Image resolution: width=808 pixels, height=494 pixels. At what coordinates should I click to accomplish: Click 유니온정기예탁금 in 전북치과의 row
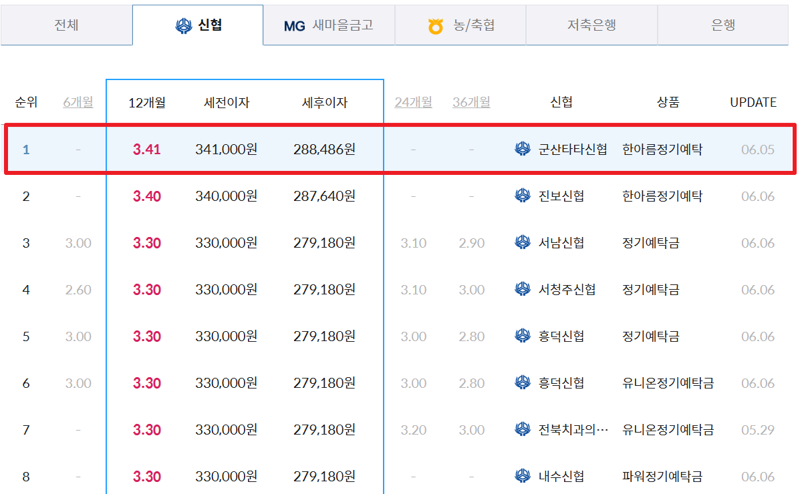(668, 429)
